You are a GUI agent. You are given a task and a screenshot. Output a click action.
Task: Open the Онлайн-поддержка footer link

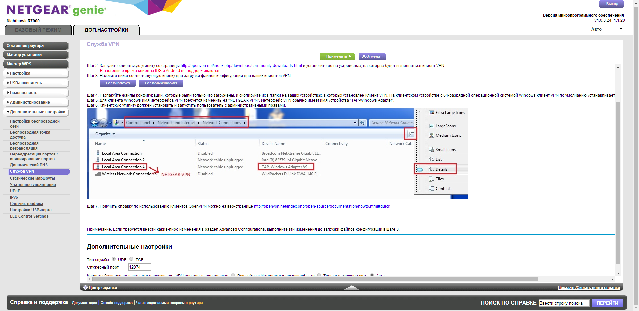tap(116, 303)
